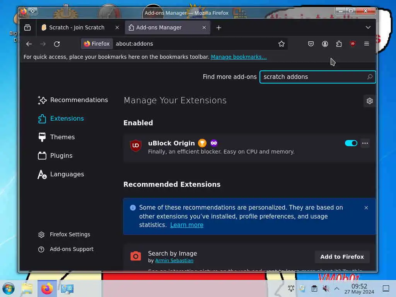Open Add-ons Support link
Screen dimensions: 396x297
pos(66,249)
